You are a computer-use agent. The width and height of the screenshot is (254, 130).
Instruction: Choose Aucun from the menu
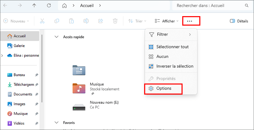pos(171,57)
